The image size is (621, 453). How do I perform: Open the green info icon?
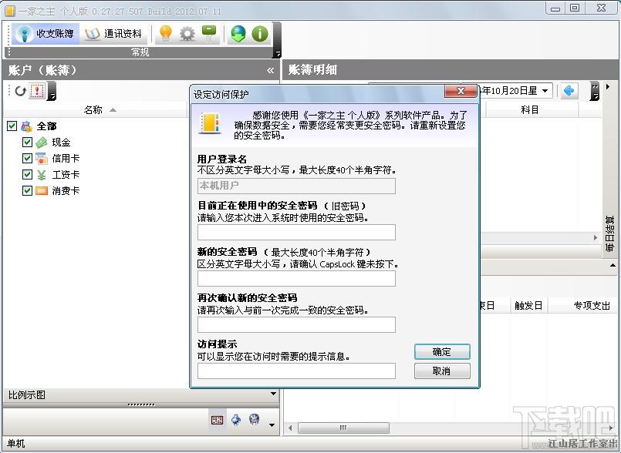click(260, 34)
